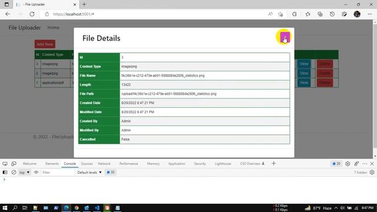This screenshot has width=377, height=212.
Task: Open the Performance DevTools tab
Action: click(x=128, y=164)
